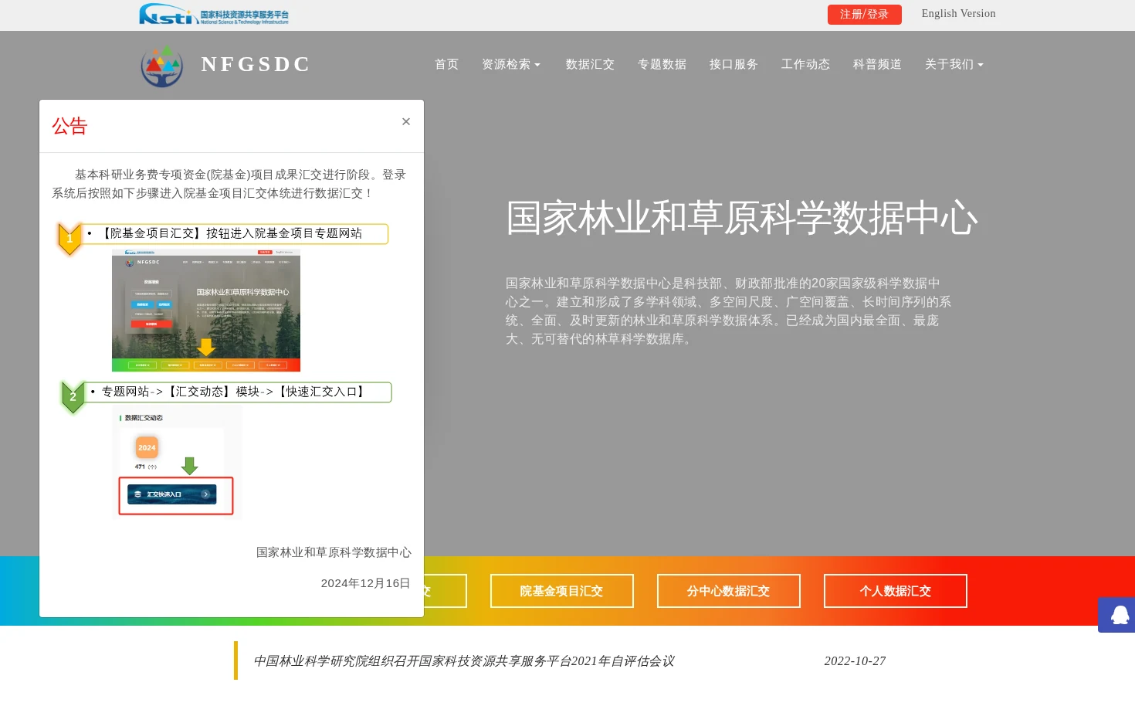The image size is (1135, 713).
Task: Click the 公告 popup title
Action: pos(69,126)
